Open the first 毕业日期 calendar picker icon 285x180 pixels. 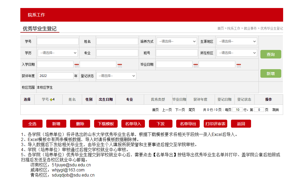coord(196,65)
